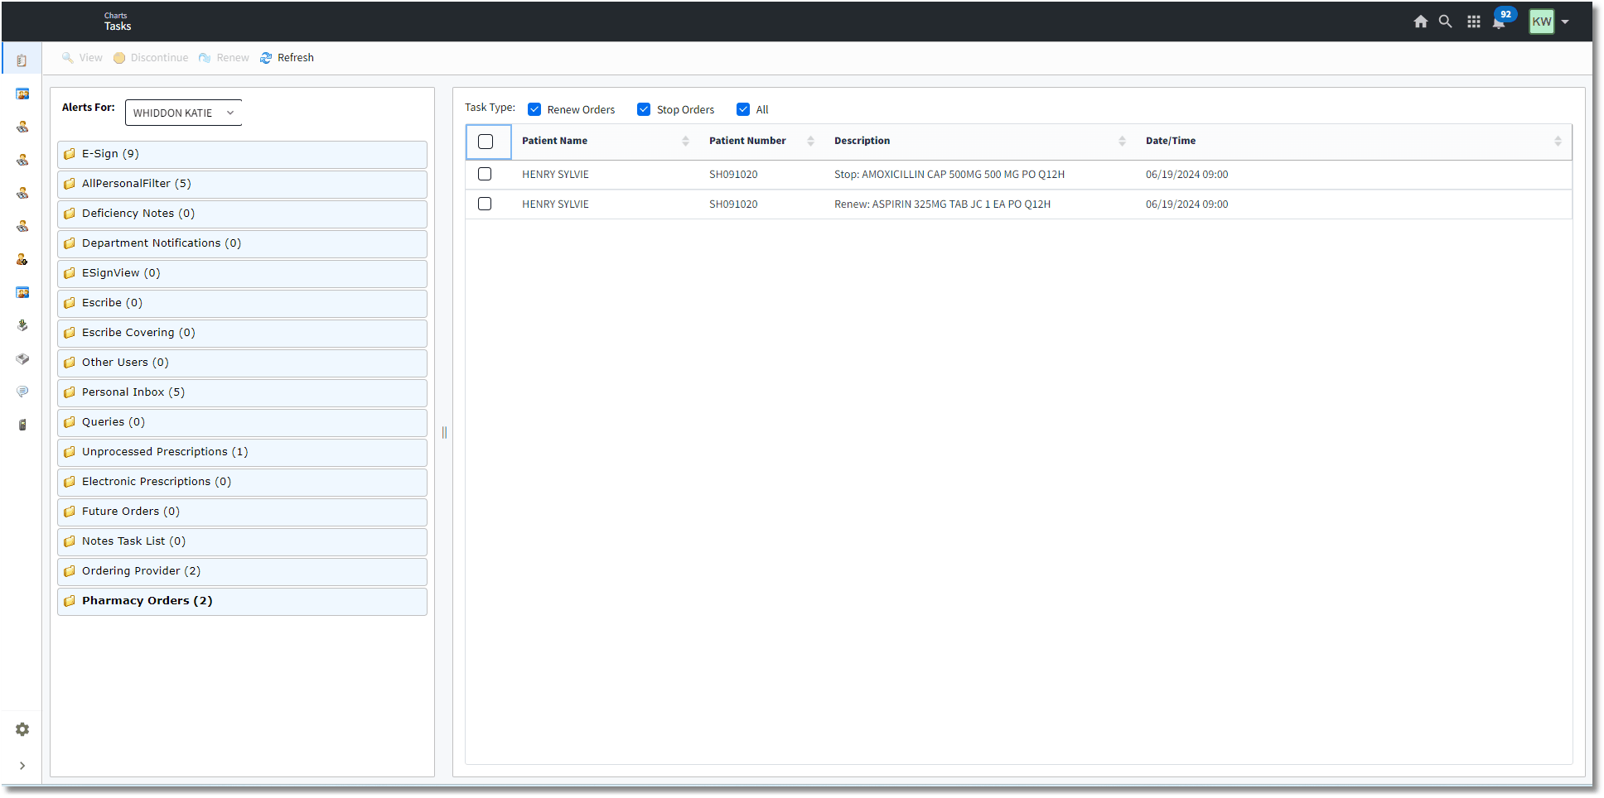Open the AllPersonalFilter (5) folder
Screen dimensions: 1604x798
(242, 184)
